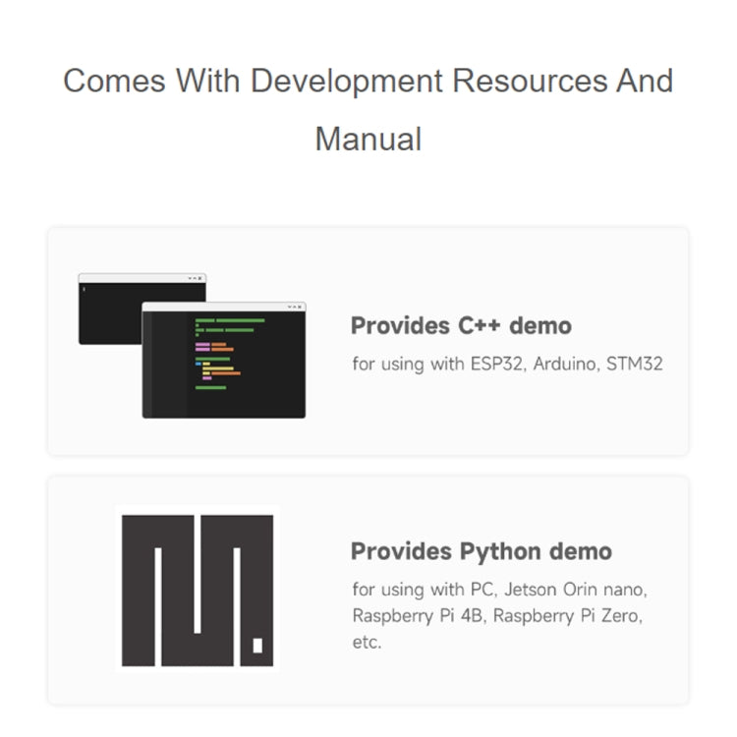Click the close X on the front code editor window
This screenshot has height=737, width=737.
coord(300,308)
